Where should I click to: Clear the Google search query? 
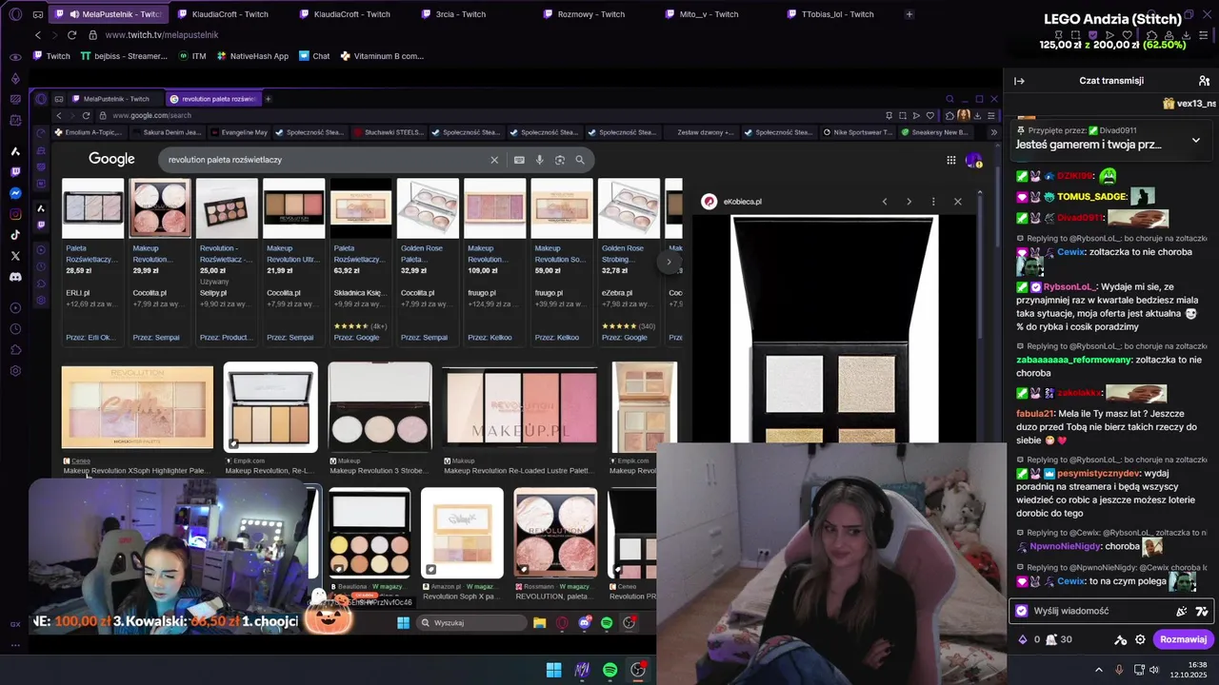click(494, 160)
